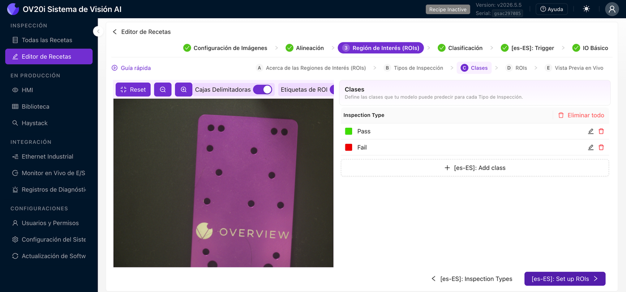626x292 pixels.
Task: Go back using the Editor de Recetas arrow
Action: pos(115,32)
